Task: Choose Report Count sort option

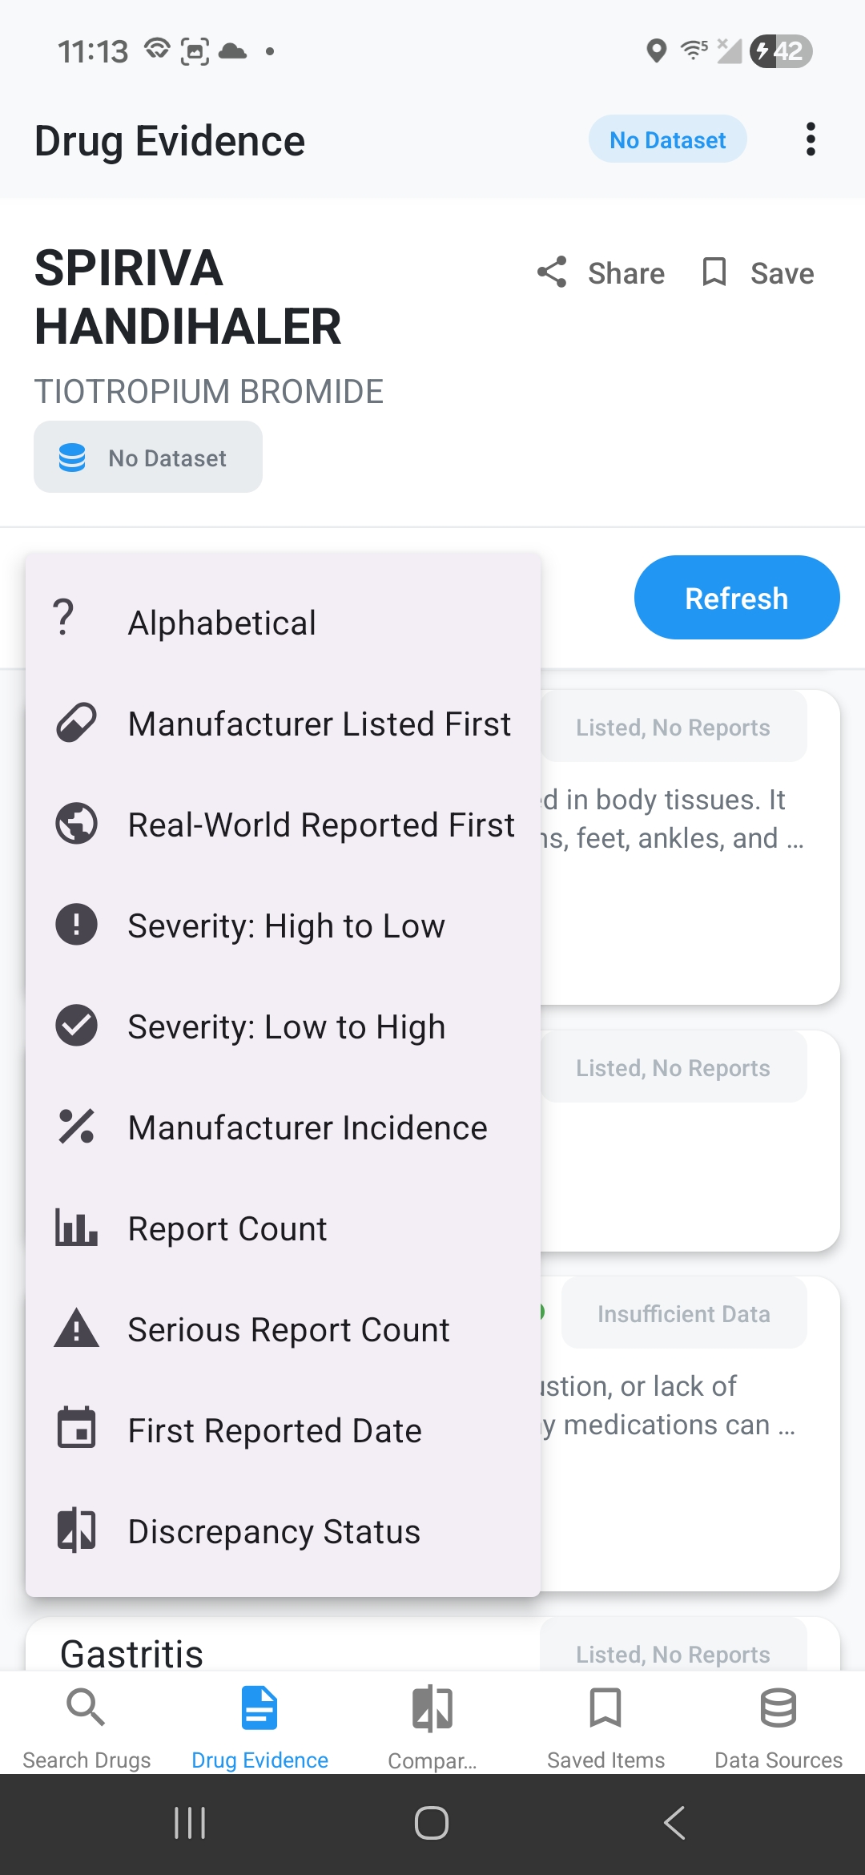Action: [227, 1228]
